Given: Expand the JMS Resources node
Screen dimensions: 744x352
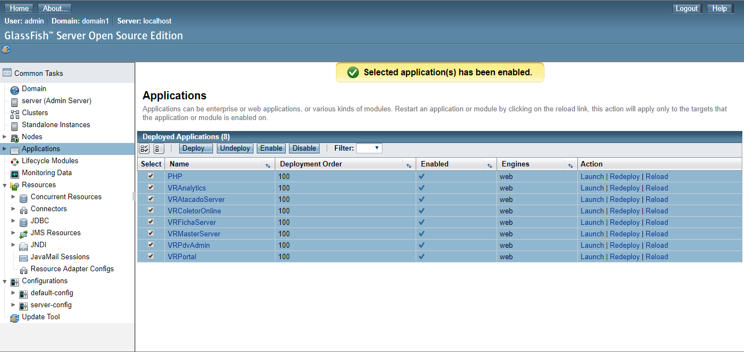Looking at the screenshot, I should (x=14, y=232).
